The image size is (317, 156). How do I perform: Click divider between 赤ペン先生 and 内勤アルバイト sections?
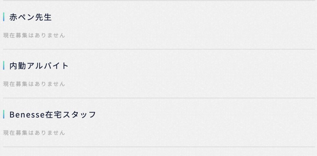coord(159,49)
